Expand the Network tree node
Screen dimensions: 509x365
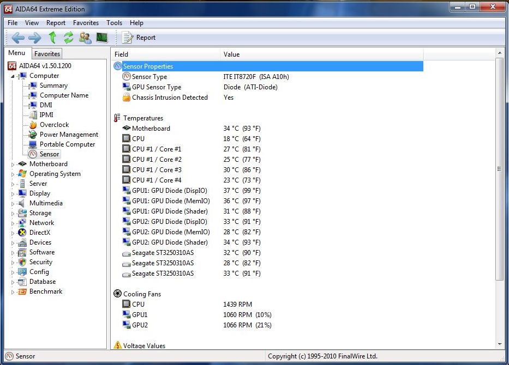click(x=13, y=223)
